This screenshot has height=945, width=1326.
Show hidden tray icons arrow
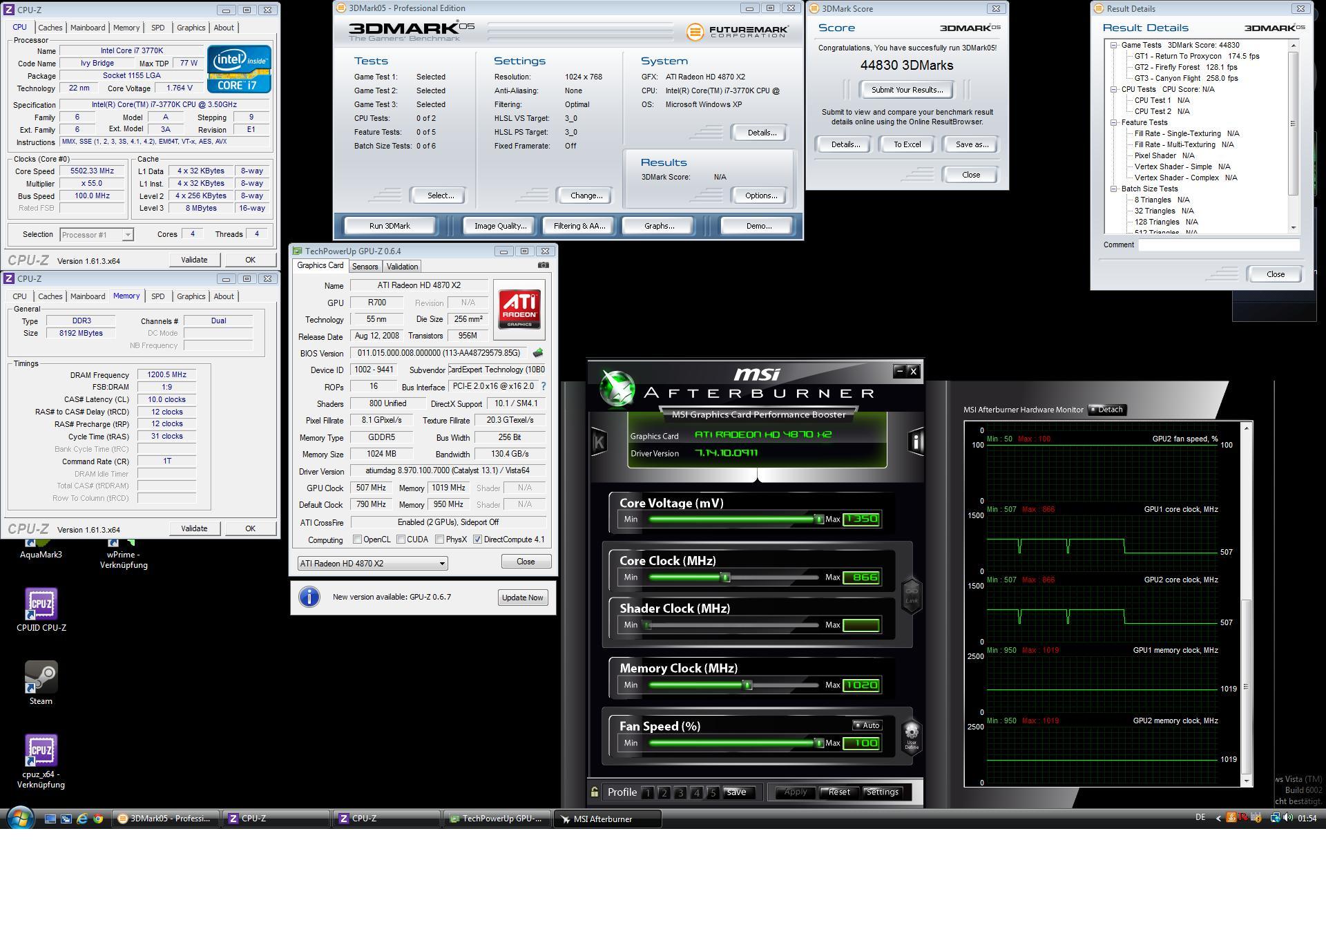point(1218,819)
